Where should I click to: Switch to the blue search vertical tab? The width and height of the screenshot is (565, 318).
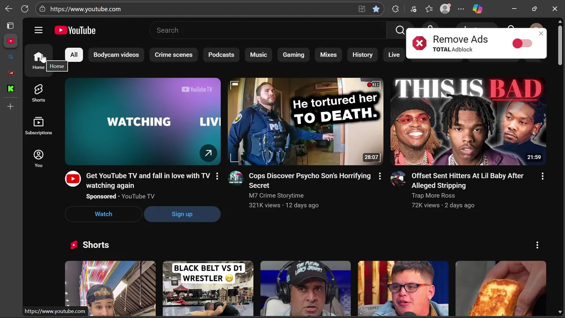(11, 57)
